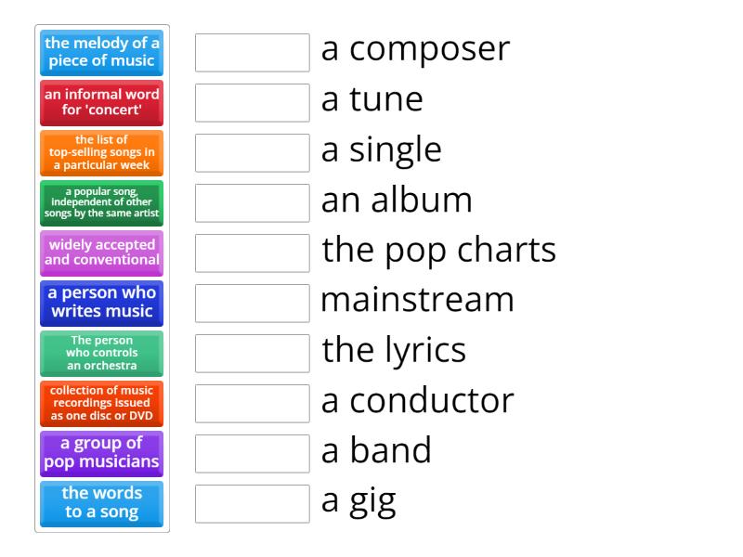743x557 pixels.
Task: Select the tile 'the melody of a piece of music'
Action: (101, 53)
